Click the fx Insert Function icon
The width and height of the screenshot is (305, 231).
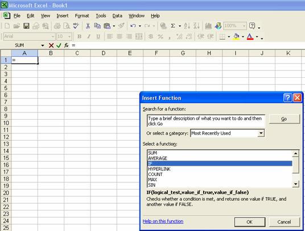[67, 45]
